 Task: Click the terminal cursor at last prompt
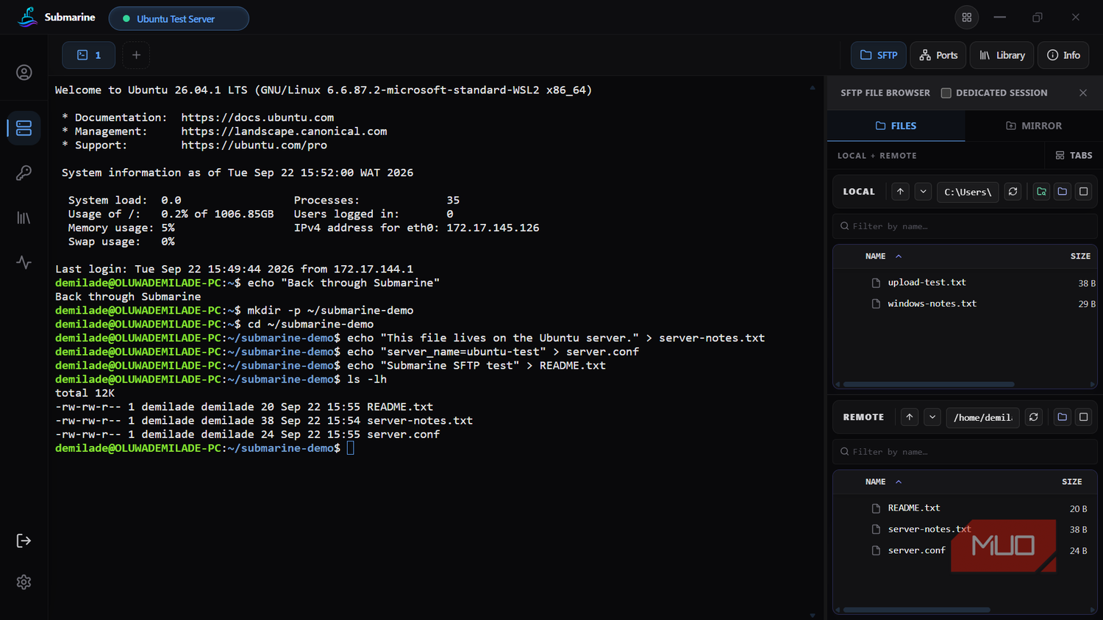coord(351,448)
